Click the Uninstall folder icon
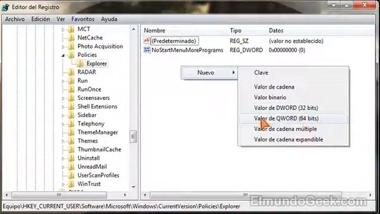 (71, 158)
